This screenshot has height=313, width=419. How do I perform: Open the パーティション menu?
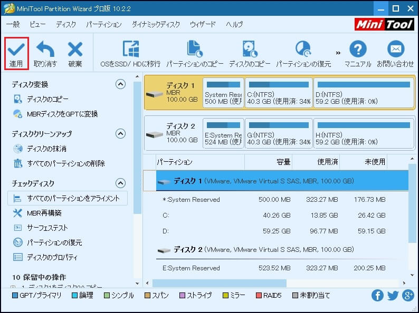point(104,25)
